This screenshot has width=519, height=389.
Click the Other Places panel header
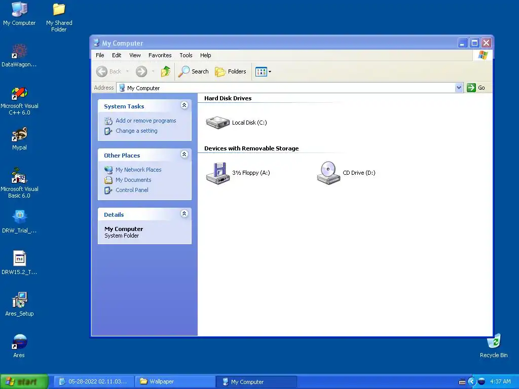[144, 155]
